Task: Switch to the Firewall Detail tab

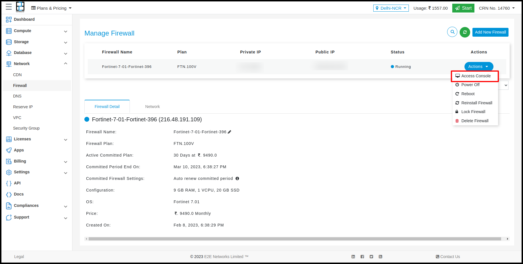Action: 107,107
